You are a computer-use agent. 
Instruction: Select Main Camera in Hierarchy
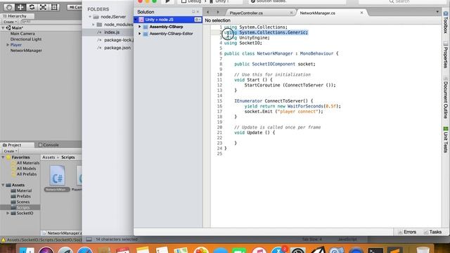[22, 34]
